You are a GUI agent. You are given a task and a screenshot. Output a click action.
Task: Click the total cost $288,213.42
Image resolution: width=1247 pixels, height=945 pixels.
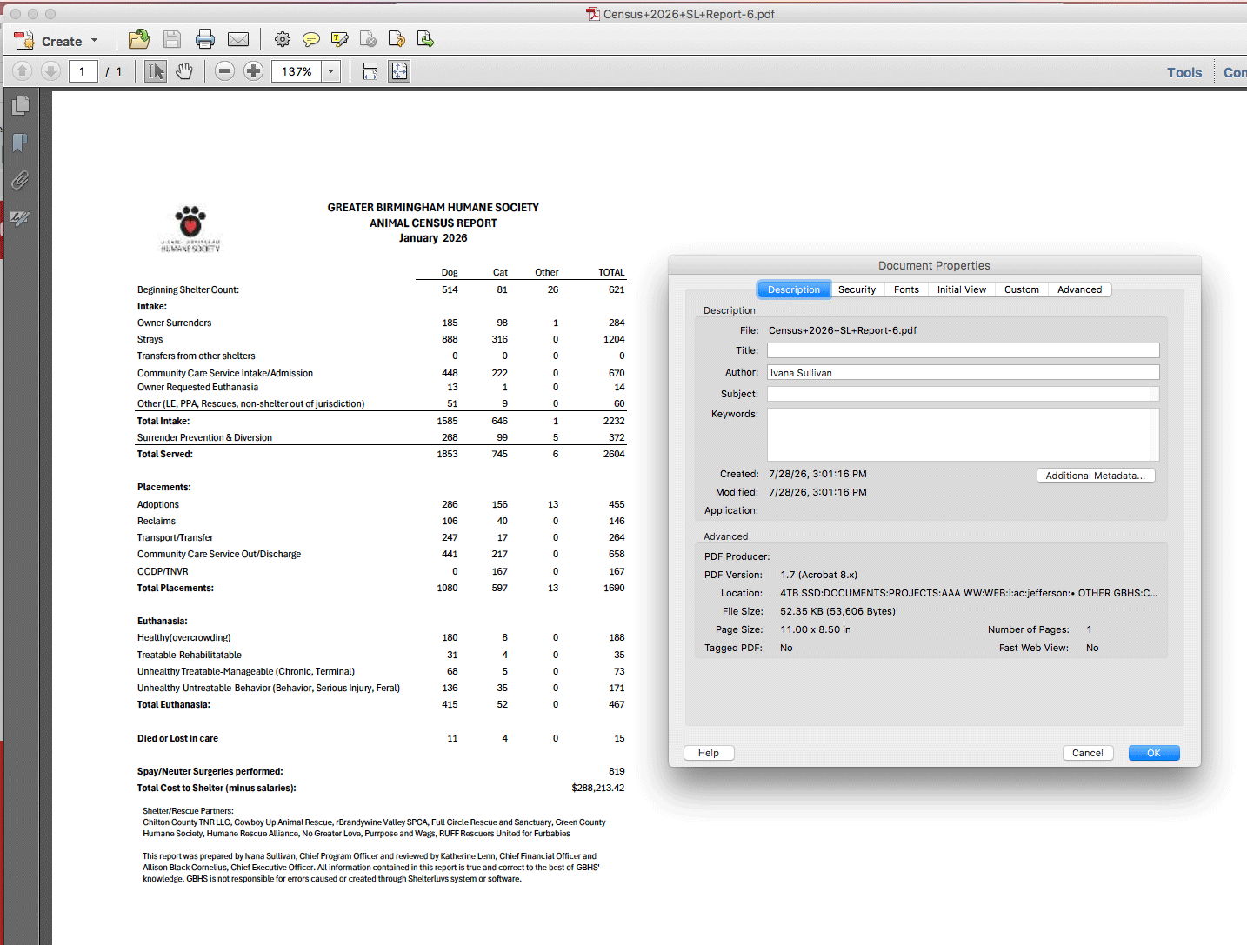[598, 788]
